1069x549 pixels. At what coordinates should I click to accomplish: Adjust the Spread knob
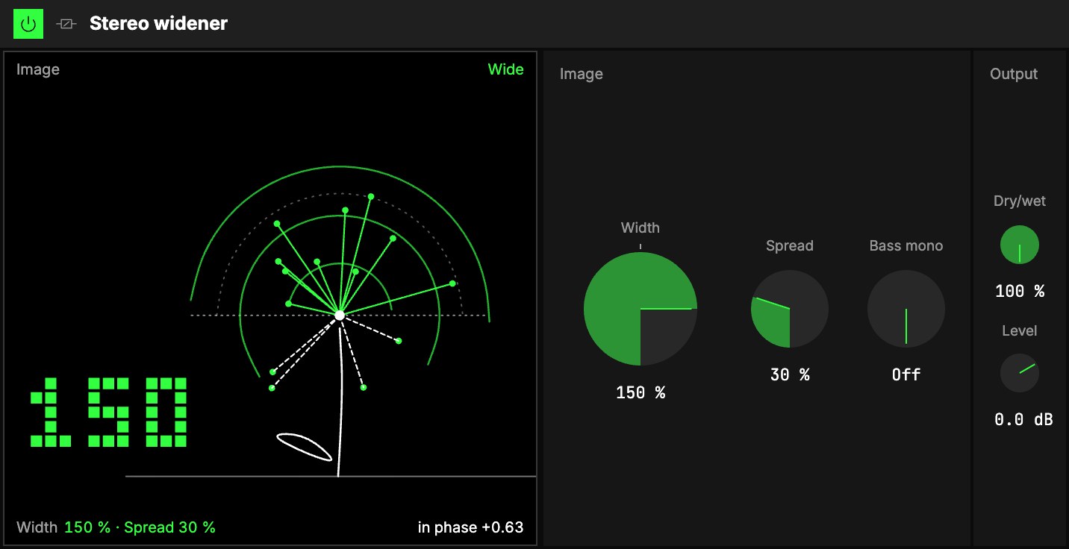tap(790, 309)
